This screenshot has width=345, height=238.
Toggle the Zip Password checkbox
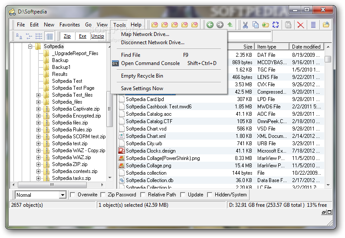103,195
